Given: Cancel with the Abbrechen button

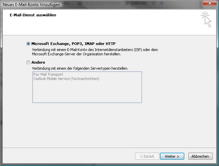Looking at the screenshot, I should click(x=200, y=156).
